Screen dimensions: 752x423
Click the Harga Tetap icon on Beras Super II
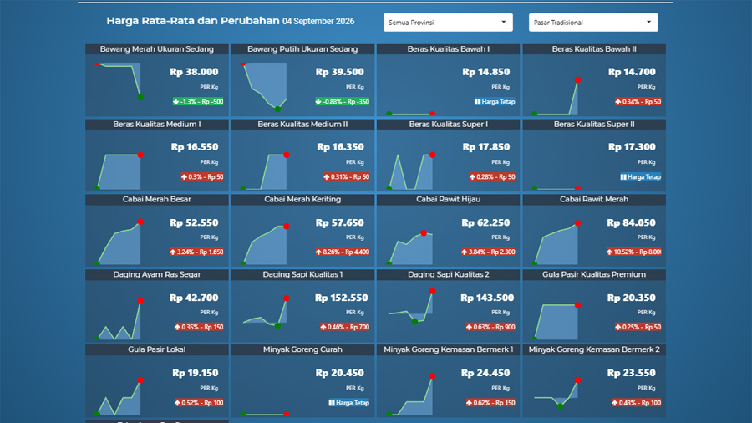pos(623,177)
